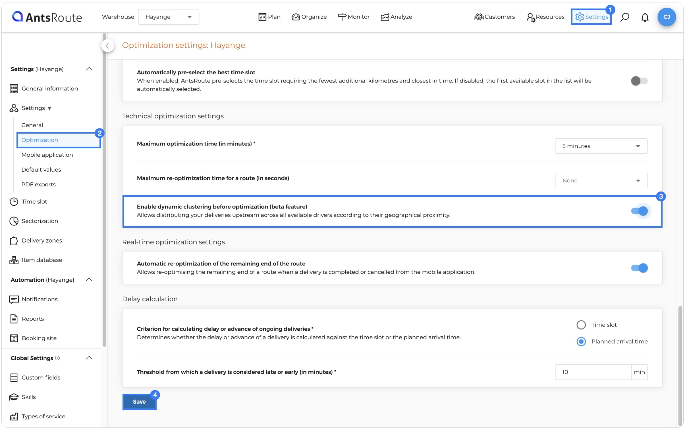
Task: Collapse sidebar with the back arrow
Action: [x=107, y=45]
